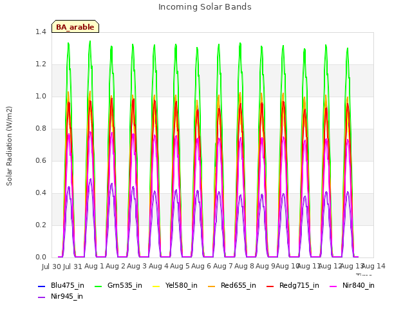The height and width of the screenshot is (309, 412).
Task: Click the purple Nir945_in legend swatch
Action: tap(41, 297)
